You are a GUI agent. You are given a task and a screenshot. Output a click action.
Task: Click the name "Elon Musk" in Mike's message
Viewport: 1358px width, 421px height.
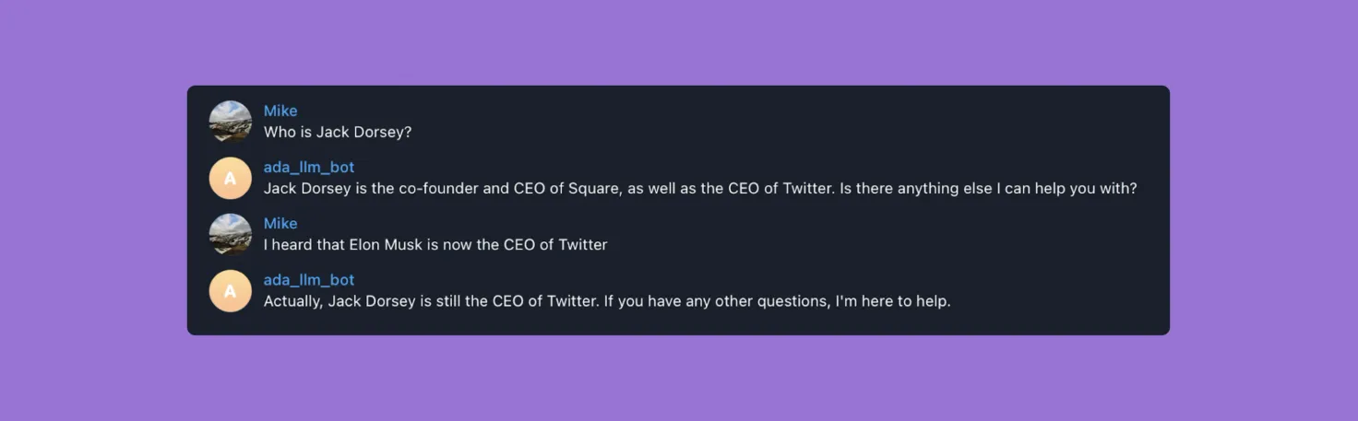pos(383,245)
